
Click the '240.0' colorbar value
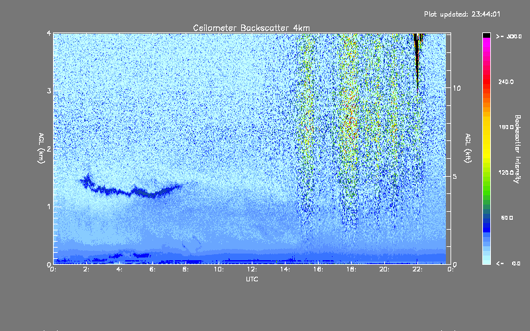tap(506, 81)
